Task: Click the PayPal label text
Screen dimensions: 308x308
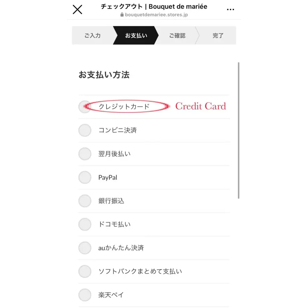Action: (108, 177)
